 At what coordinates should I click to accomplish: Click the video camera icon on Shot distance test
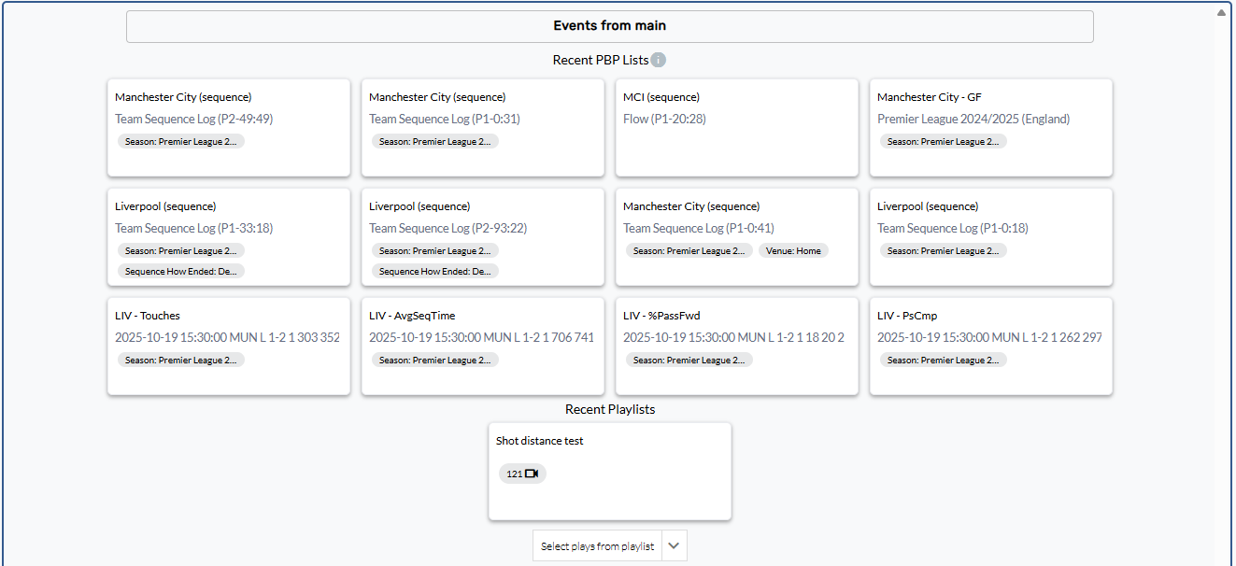(x=532, y=474)
